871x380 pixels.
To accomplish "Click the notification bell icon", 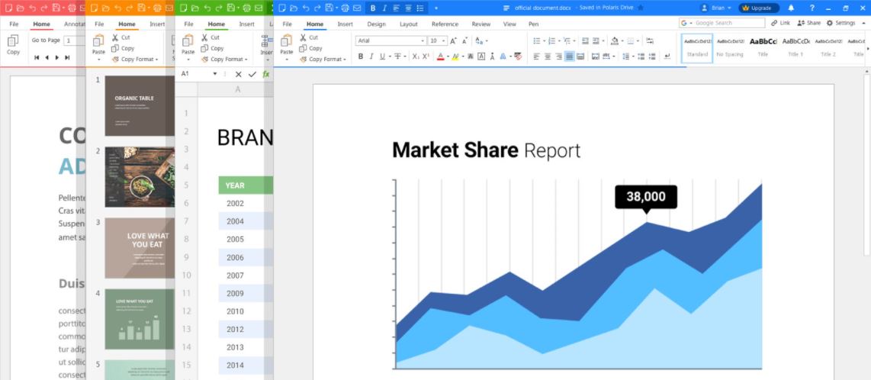I will point(791,8).
